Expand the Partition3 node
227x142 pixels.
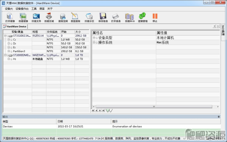point(9,51)
